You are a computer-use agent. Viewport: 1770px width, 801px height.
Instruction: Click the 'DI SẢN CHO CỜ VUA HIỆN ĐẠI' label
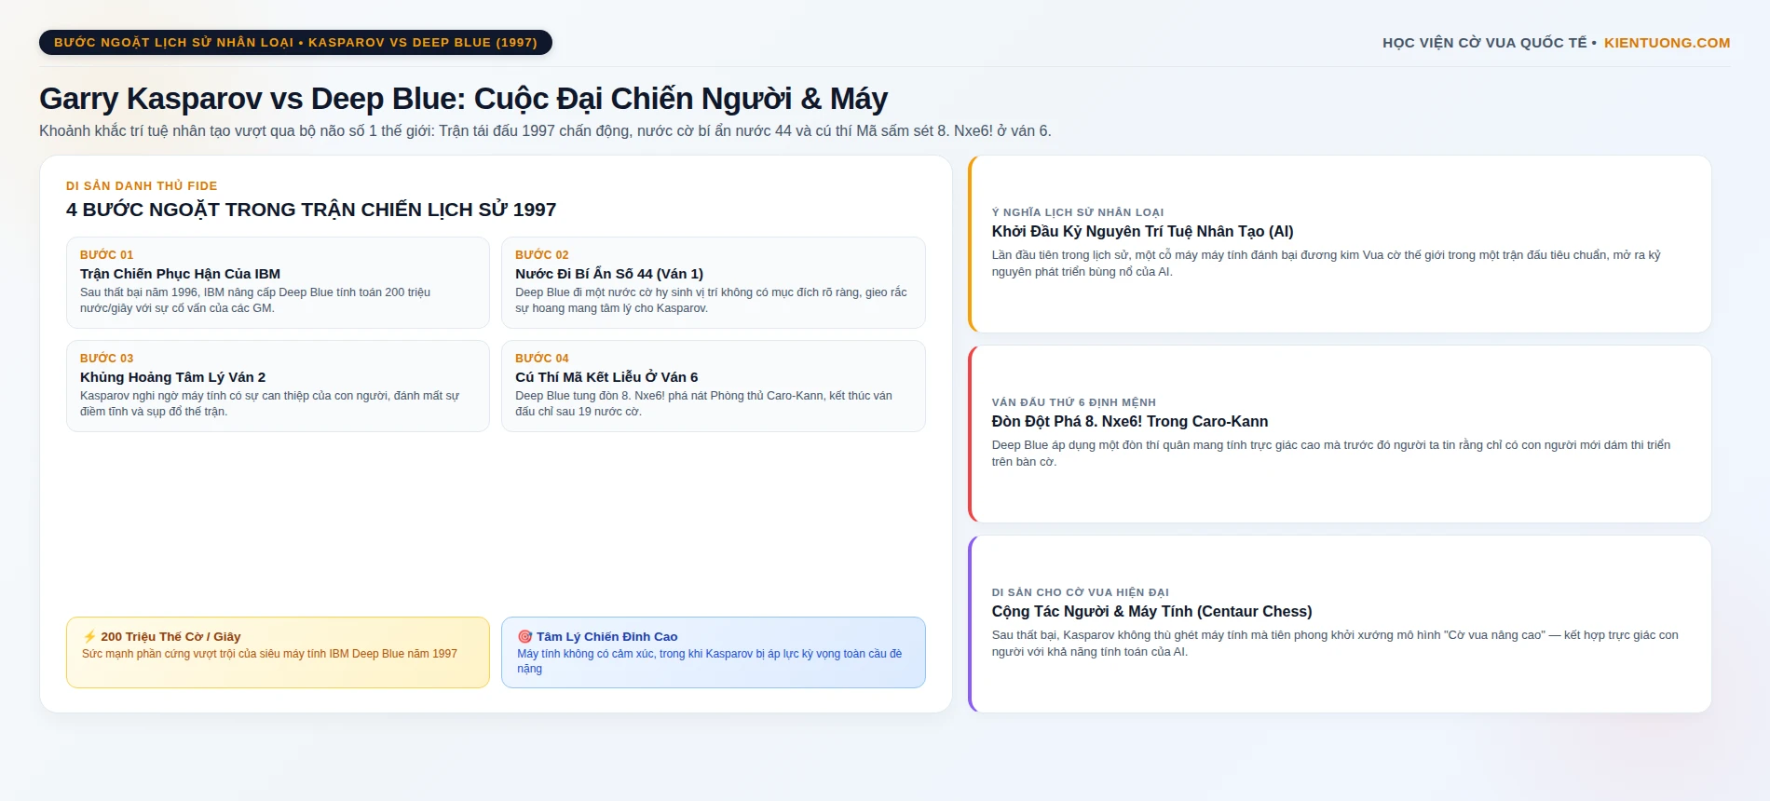click(1081, 592)
